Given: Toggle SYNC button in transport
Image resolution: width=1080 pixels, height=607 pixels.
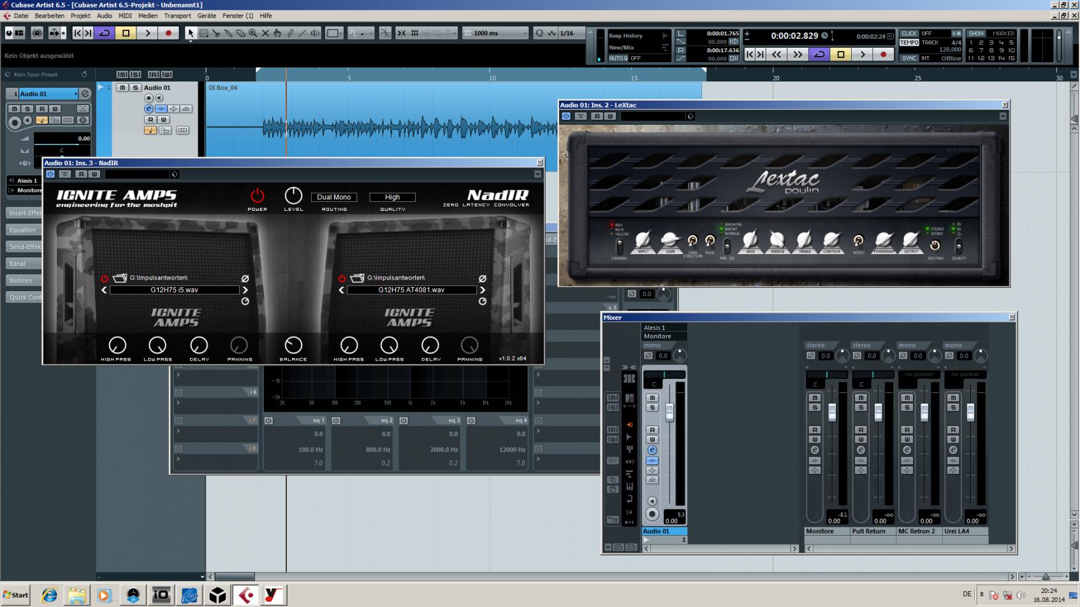Looking at the screenshot, I should click(909, 58).
